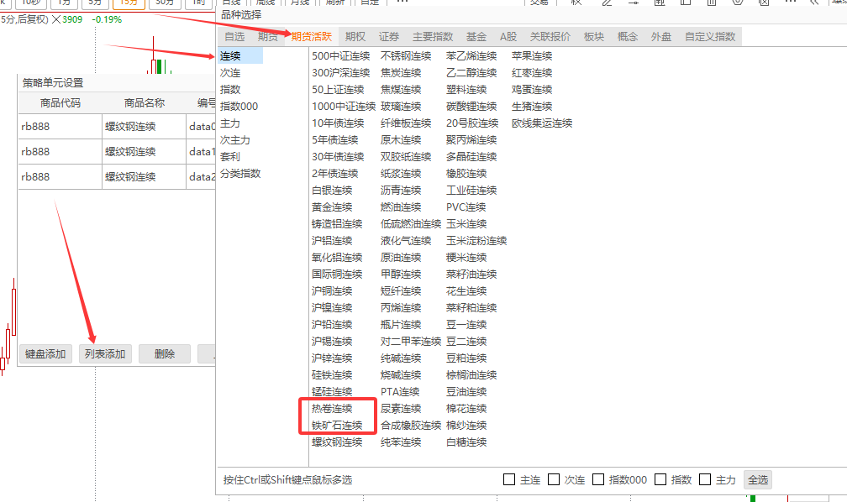Click the 键盘添加 button

point(45,354)
